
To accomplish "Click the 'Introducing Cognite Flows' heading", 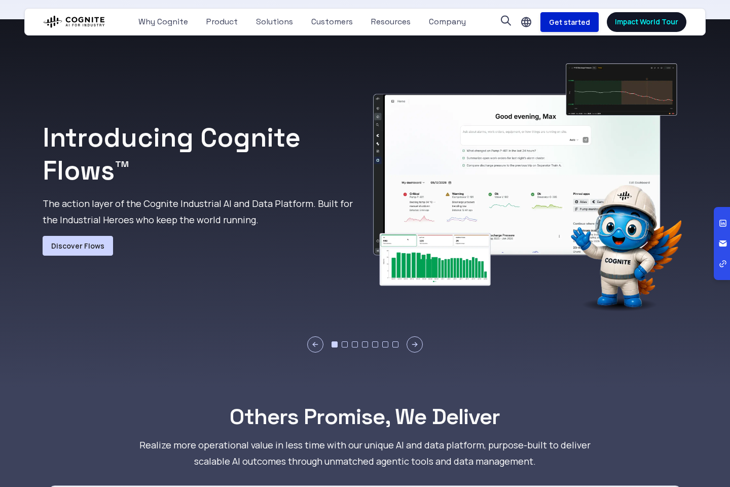I will (x=171, y=154).
